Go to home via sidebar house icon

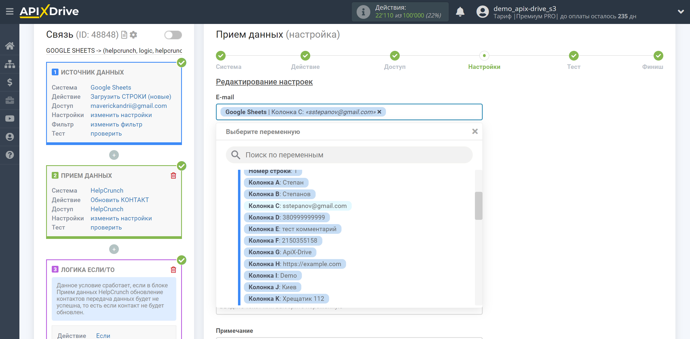point(10,46)
